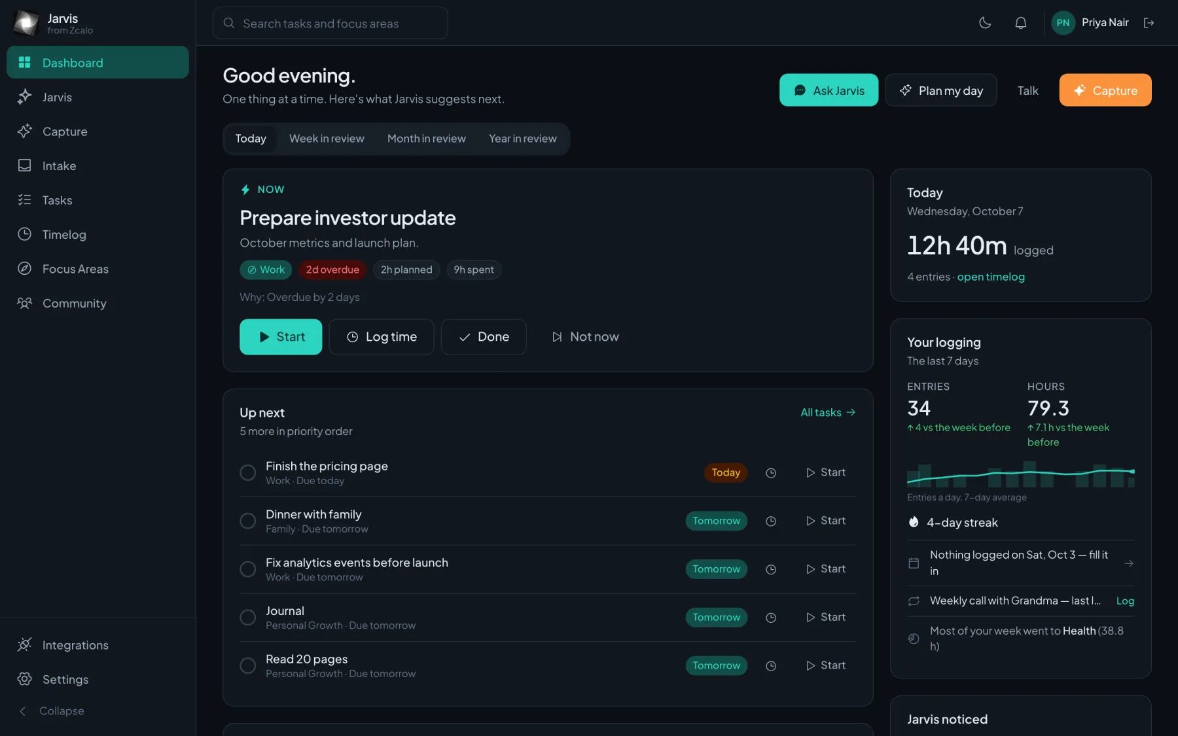Open log time clock for Journal
This screenshot has width=1178, height=736.
771,618
